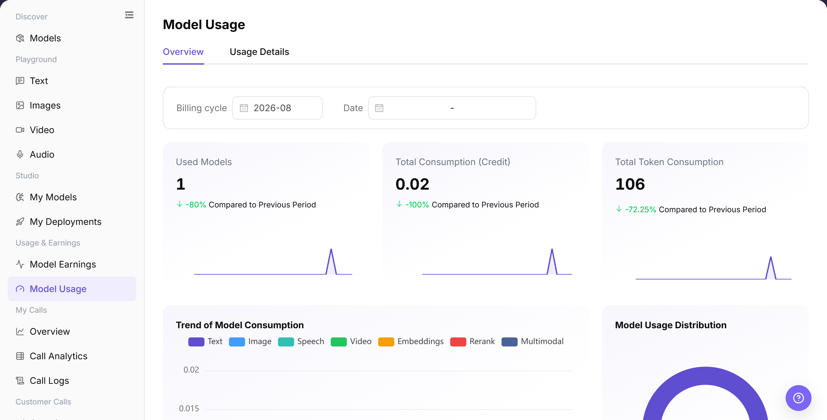
Task: Open Call Analytics page
Action: (x=72, y=356)
